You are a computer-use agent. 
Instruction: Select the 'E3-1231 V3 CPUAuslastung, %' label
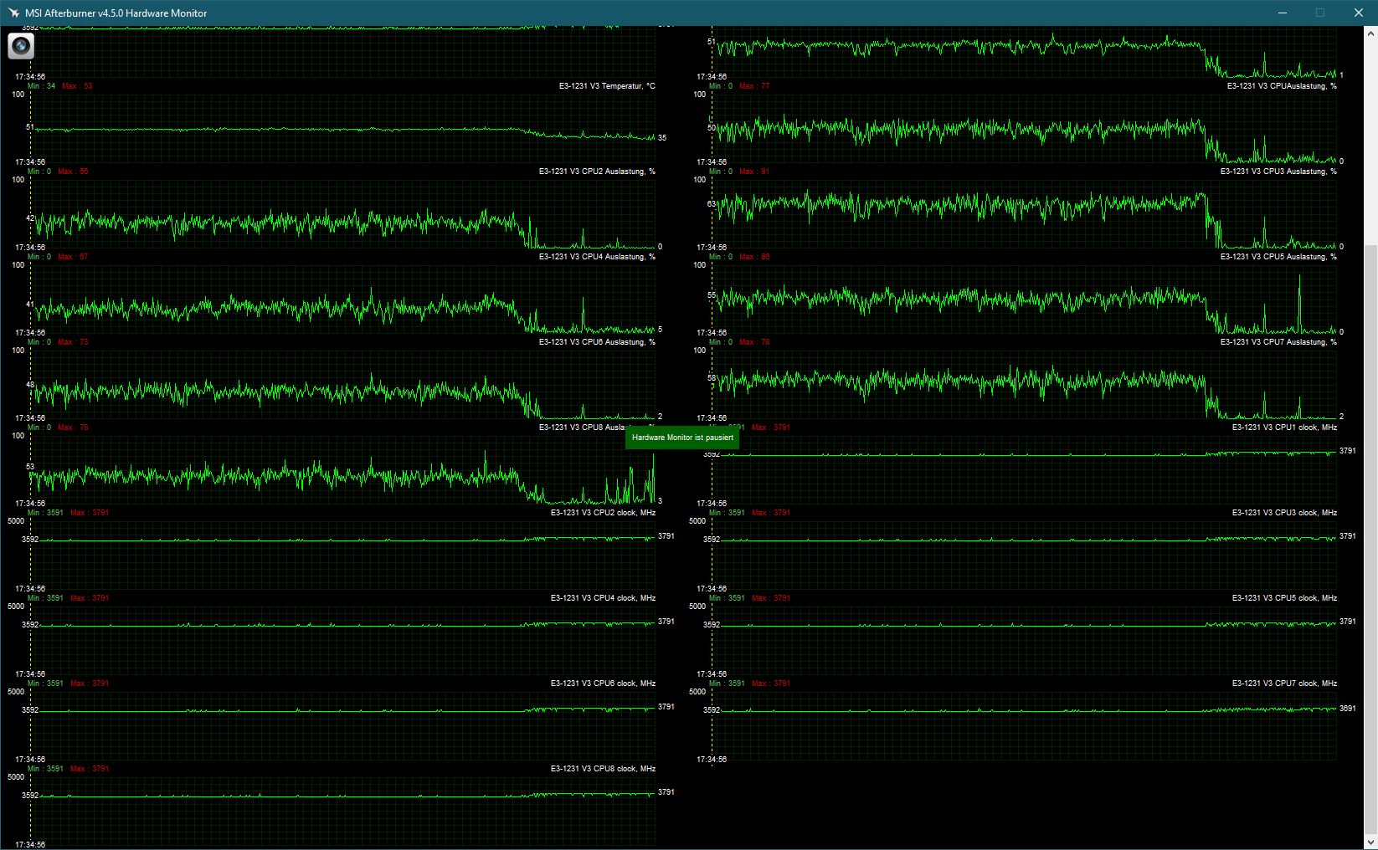(1282, 86)
